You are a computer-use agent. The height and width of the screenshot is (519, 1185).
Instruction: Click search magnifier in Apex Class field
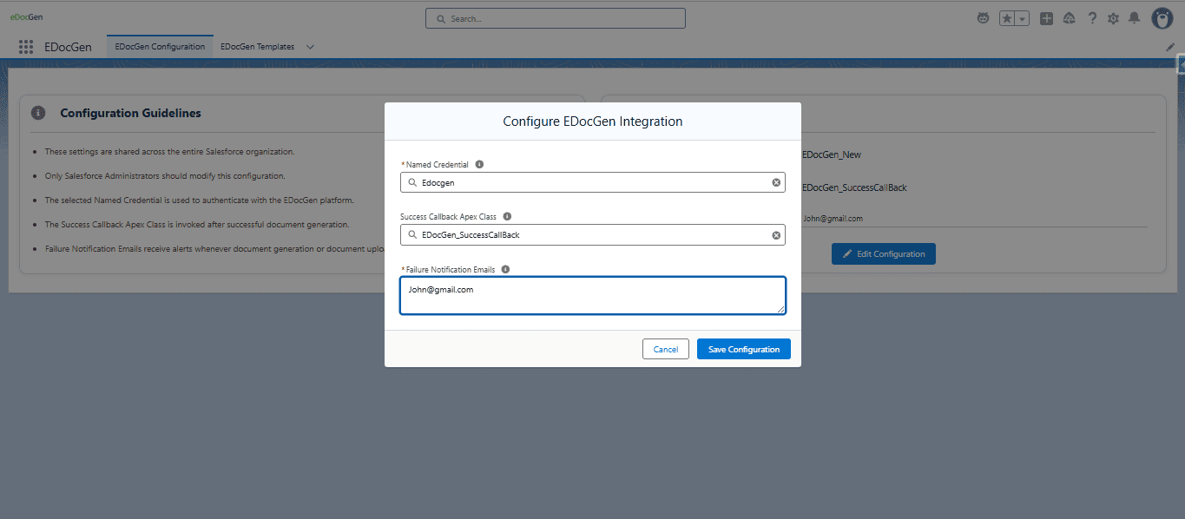411,235
